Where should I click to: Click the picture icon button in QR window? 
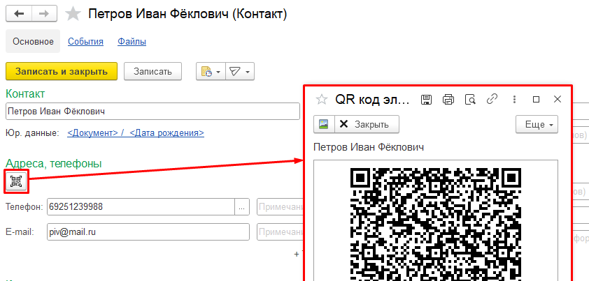[324, 124]
